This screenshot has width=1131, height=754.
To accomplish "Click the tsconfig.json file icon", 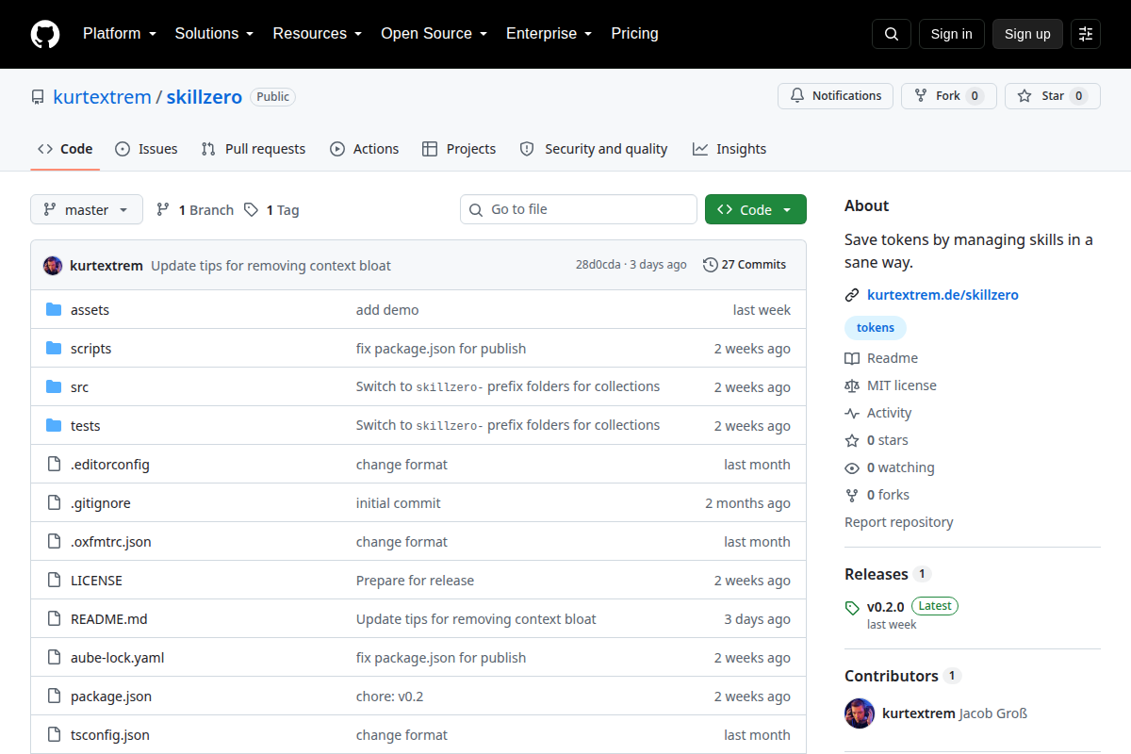I will pyautogui.click(x=54, y=735).
